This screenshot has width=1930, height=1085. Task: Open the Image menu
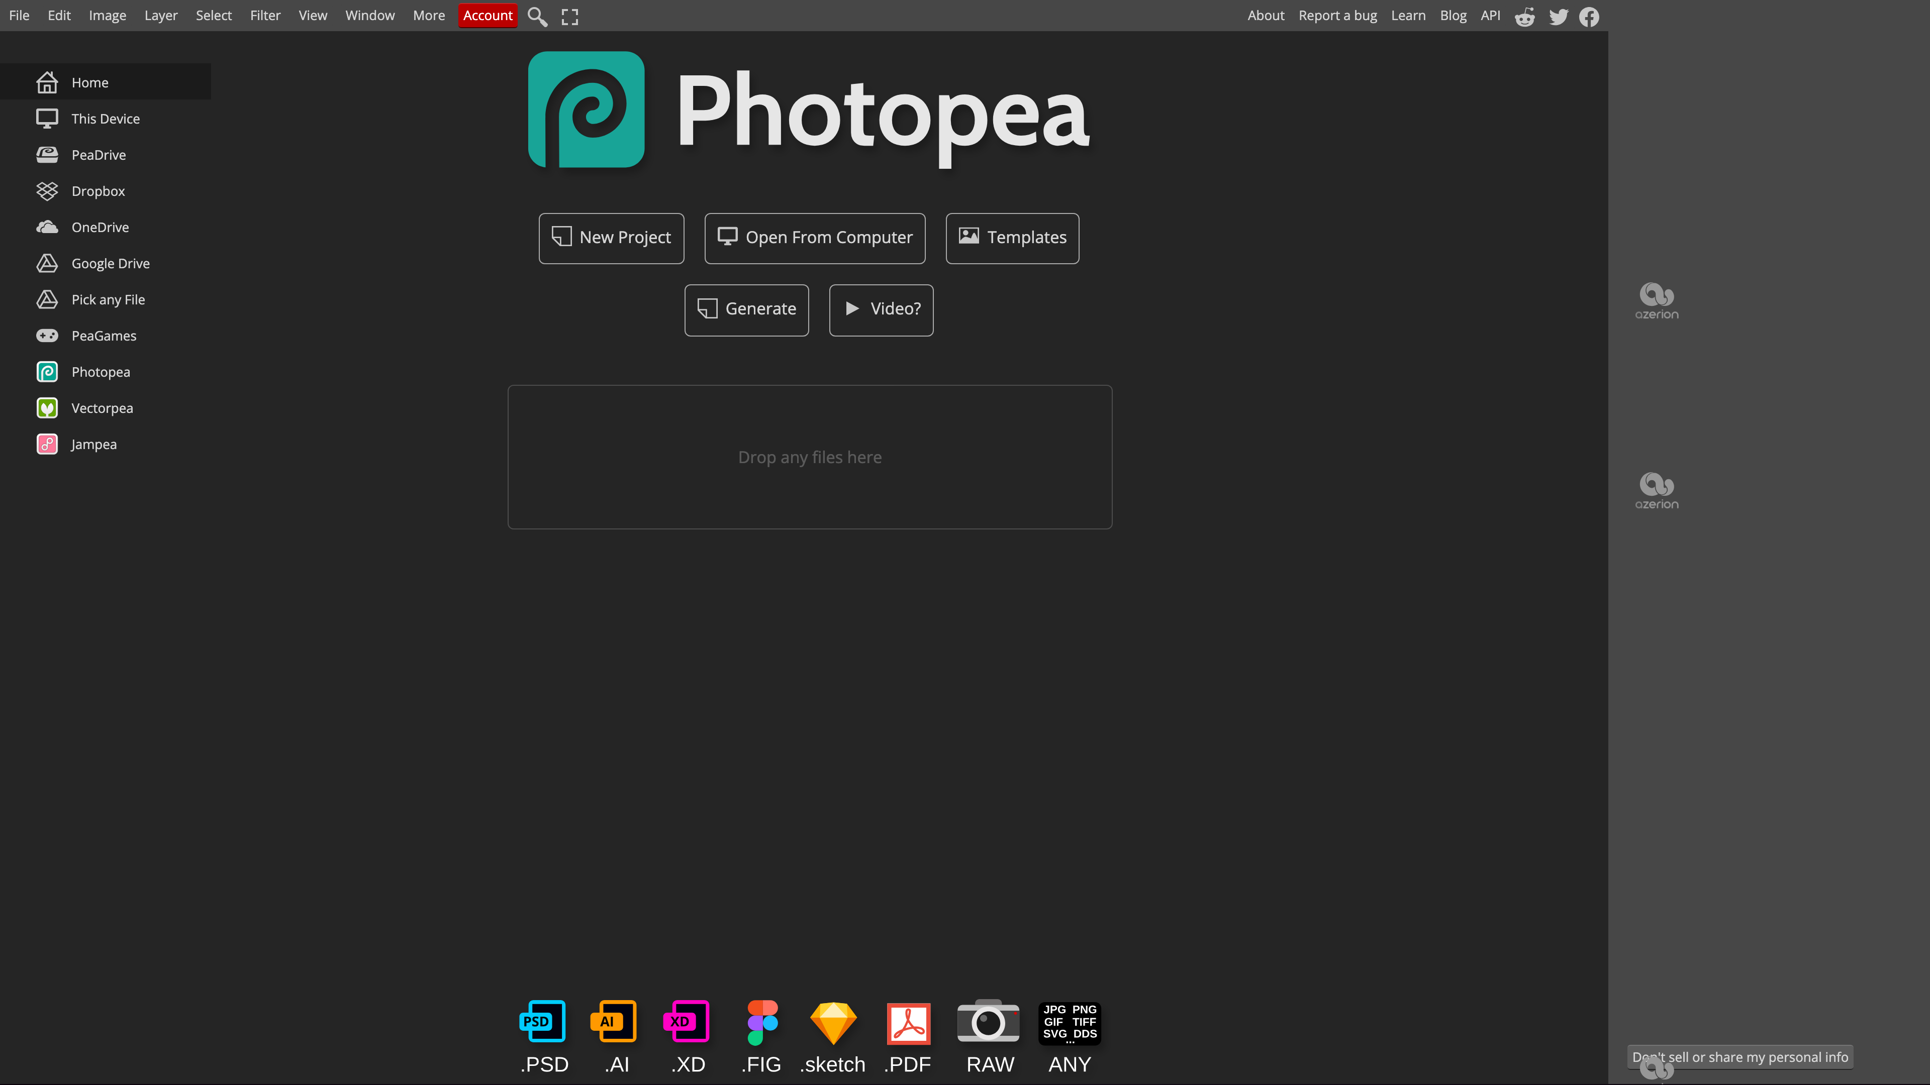pyautogui.click(x=107, y=16)
